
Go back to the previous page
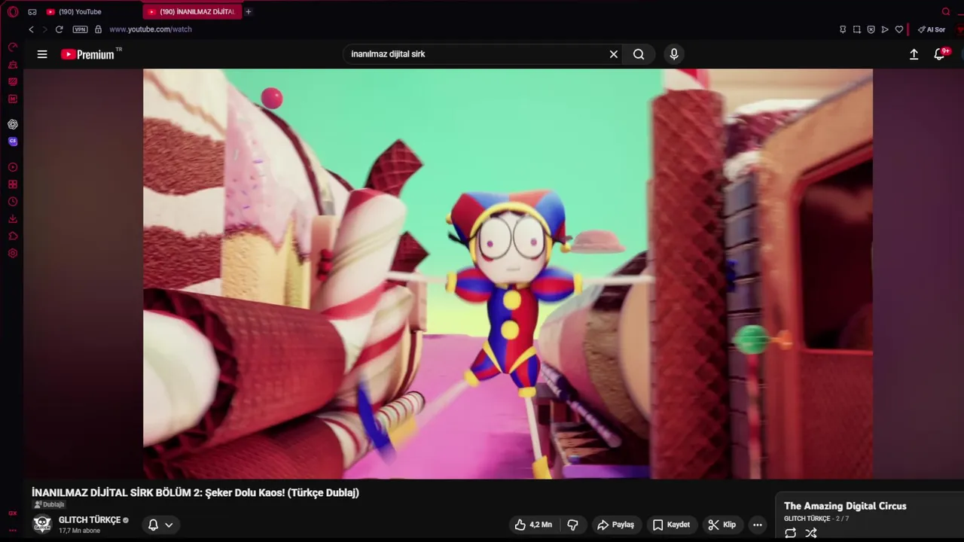[31, 29]
